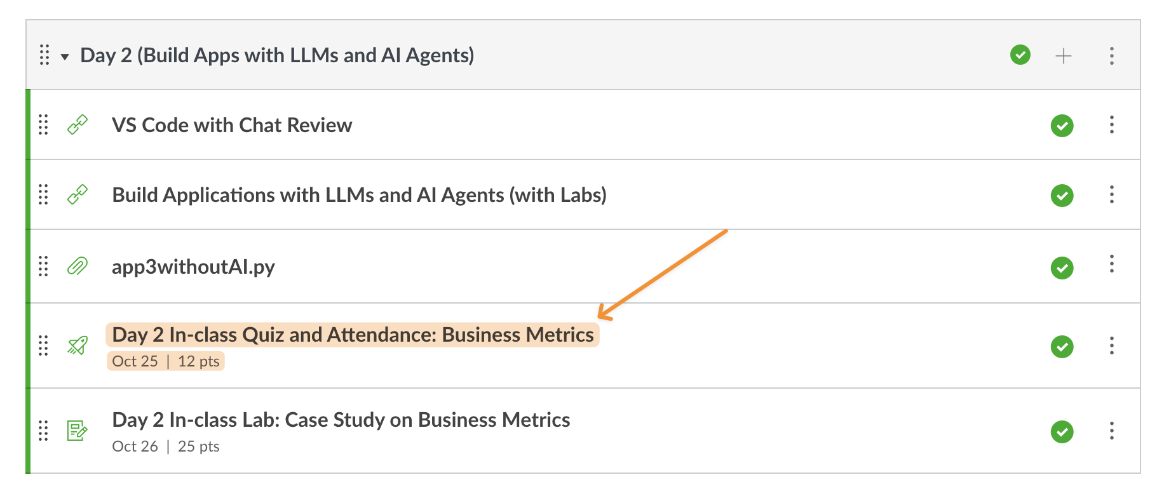Open the options menu for Day 2 In-class Lab

1111,431
